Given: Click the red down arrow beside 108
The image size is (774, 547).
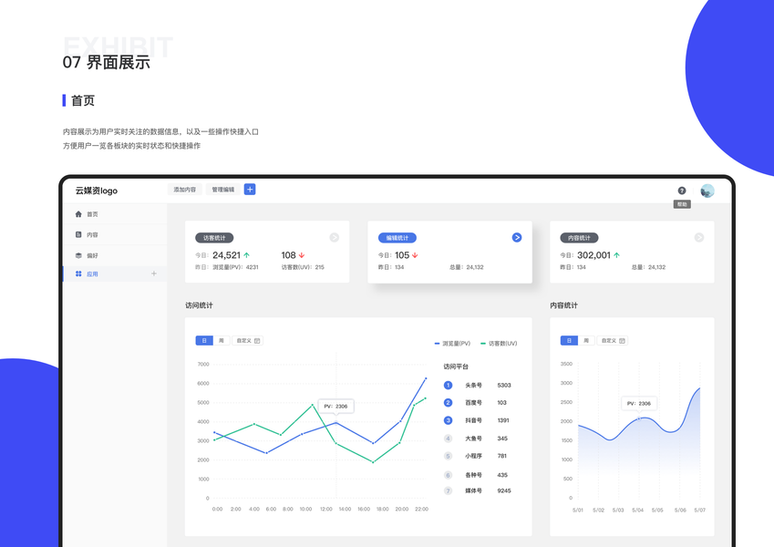Looking at the screenshot, I should pos(302,255).
